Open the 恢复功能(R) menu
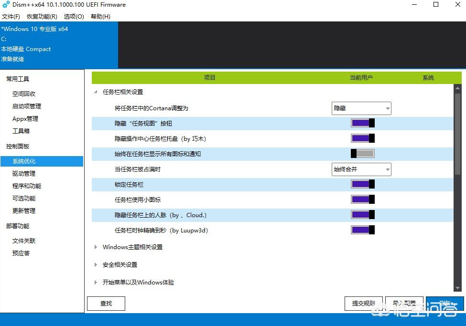The image size is (466, 326). click(x=42, y=17)
